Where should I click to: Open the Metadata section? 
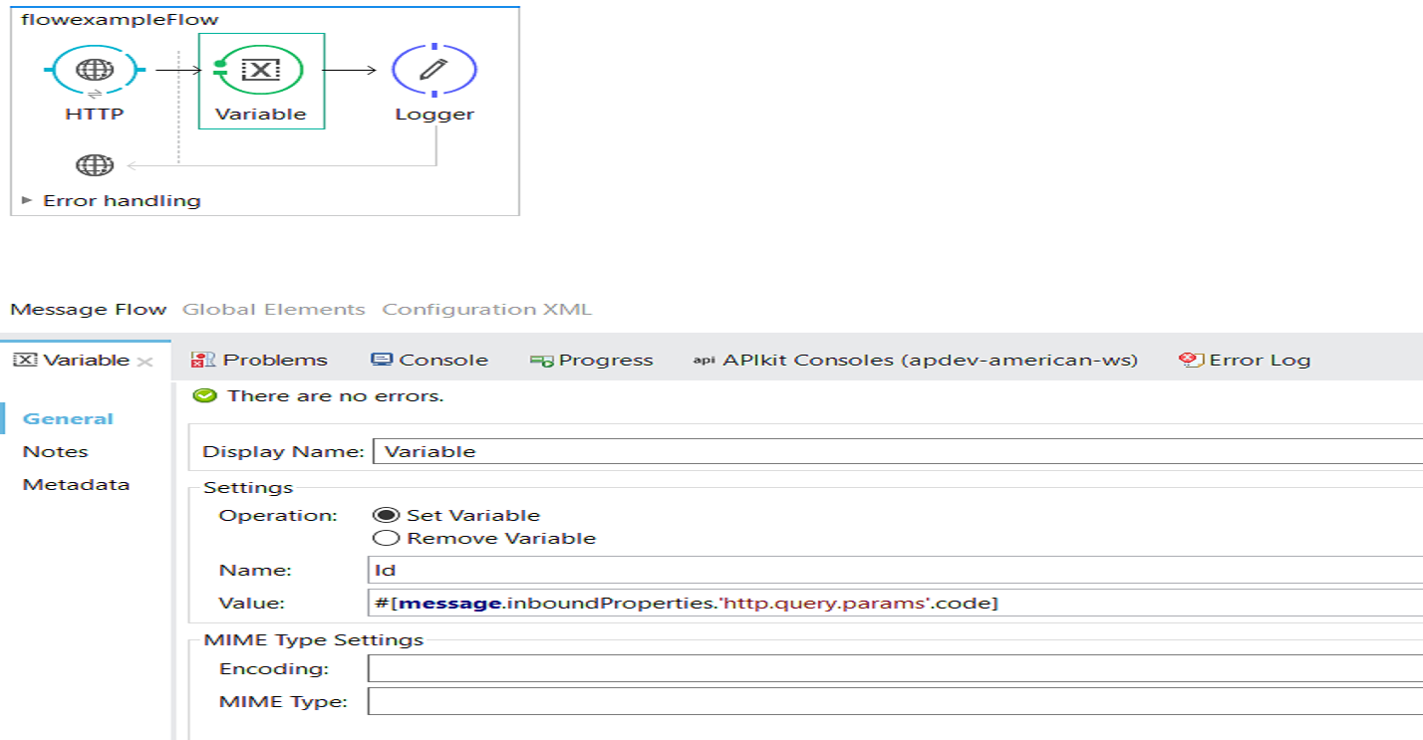tap(76, 485)
